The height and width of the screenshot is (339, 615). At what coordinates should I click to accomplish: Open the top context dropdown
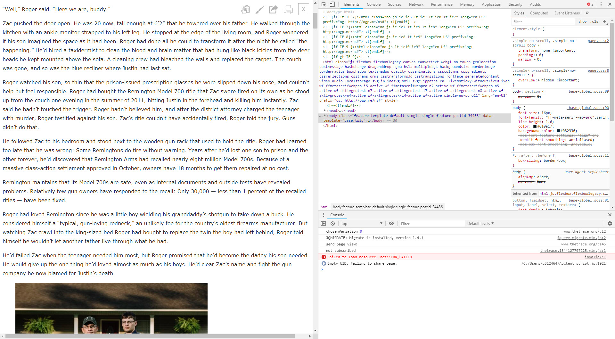[x=362, y=224]
